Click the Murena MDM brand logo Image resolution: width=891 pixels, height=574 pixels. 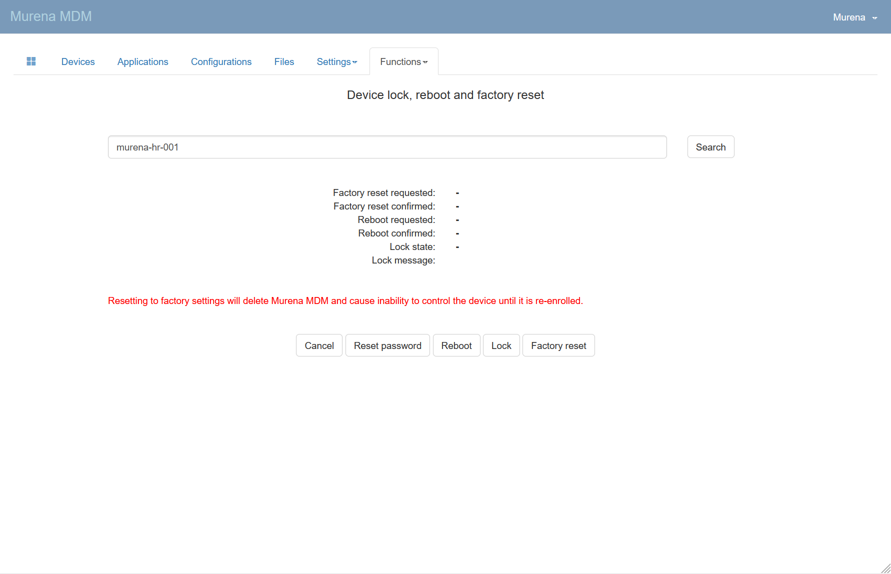(x=51, y=16)
